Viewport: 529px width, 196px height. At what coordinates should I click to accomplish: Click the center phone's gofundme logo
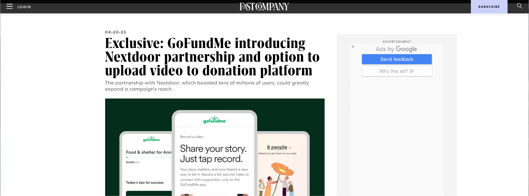214,120
